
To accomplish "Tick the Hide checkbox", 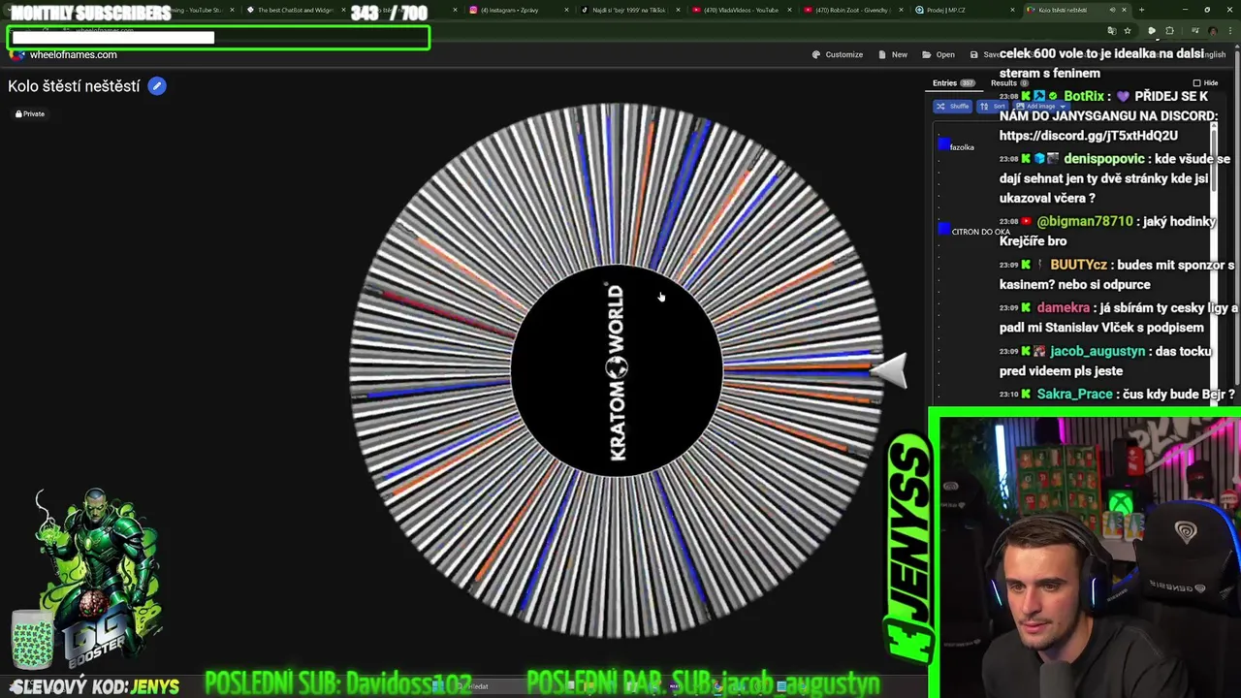I will (1196, 83).
